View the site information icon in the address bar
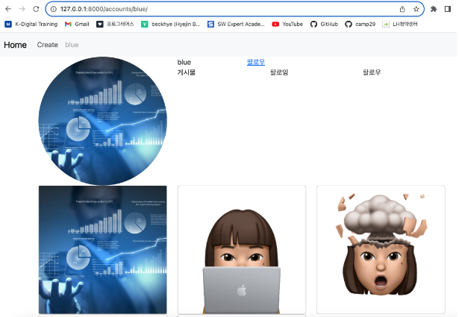Viewport: 459px width, 317px height. pos(53,9)
